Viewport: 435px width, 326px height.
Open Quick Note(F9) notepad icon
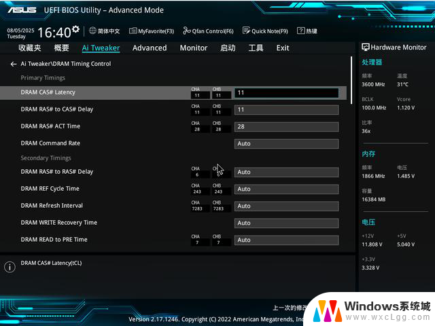pyautogui.click(x=246, y=31)
